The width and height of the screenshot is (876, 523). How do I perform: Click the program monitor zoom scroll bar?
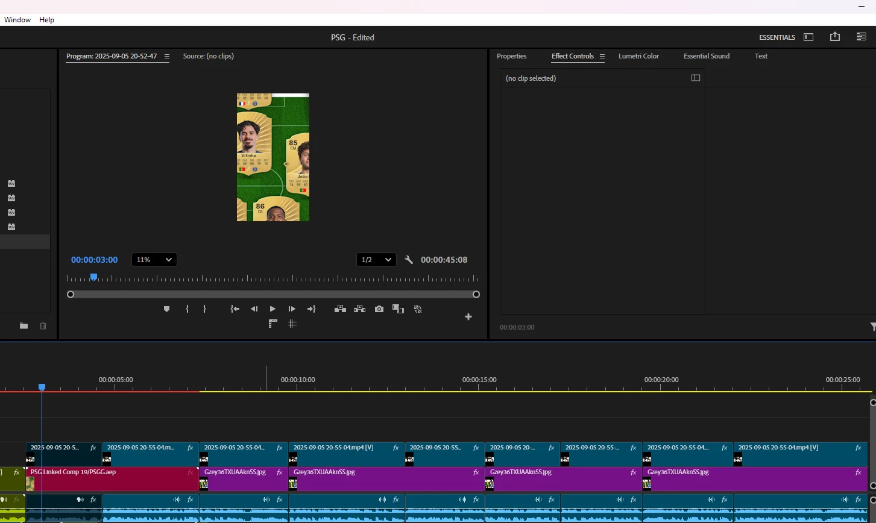[x=273, y=295]
